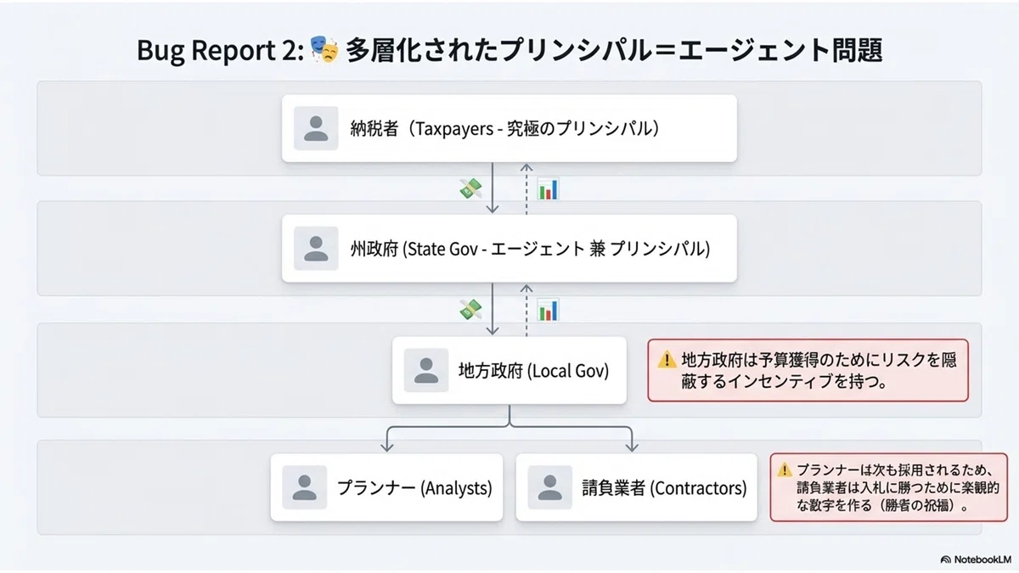Select the 納税者 (Taxpayers) box

click(509, 128)
